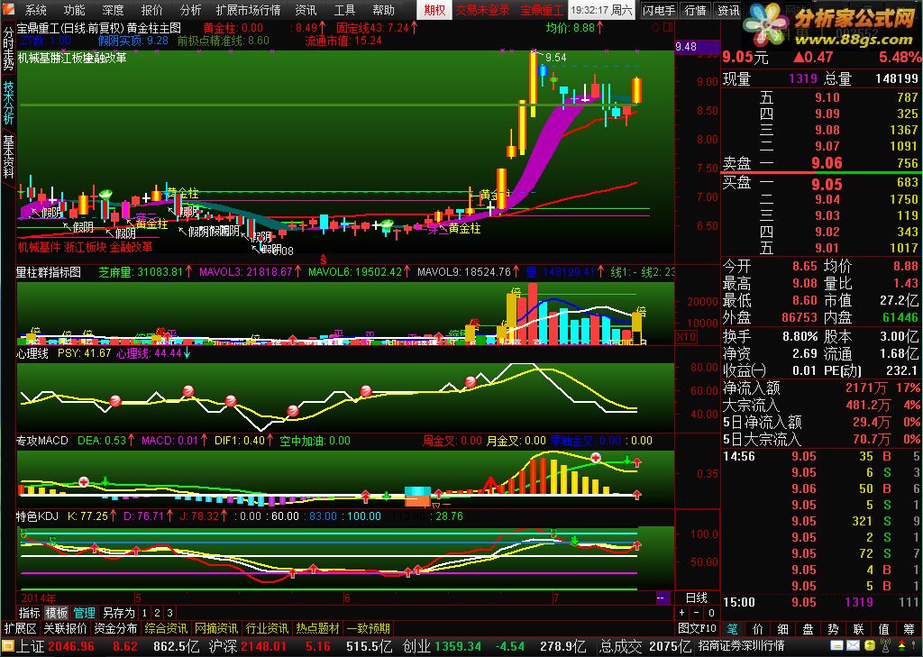
Task: Select the 价 tab in quote panel
Action: (757, 629)
